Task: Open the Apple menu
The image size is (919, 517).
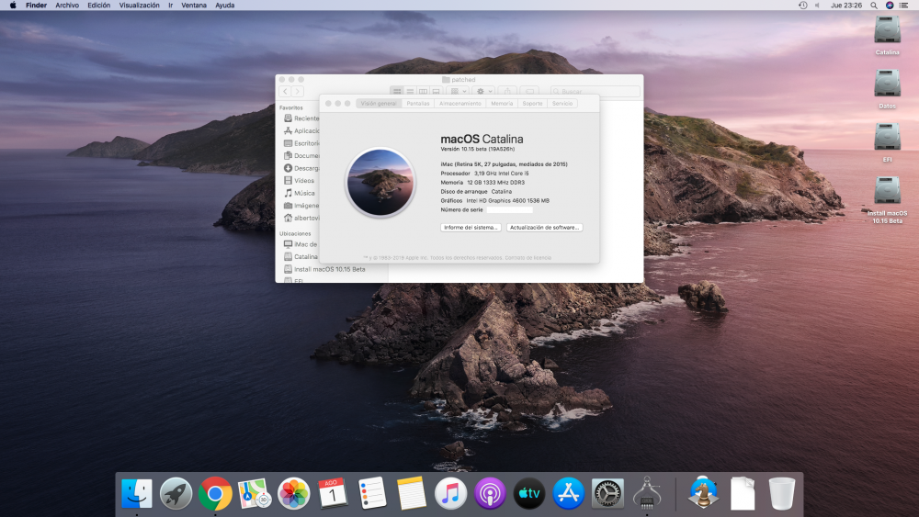Action: (13, 6)
